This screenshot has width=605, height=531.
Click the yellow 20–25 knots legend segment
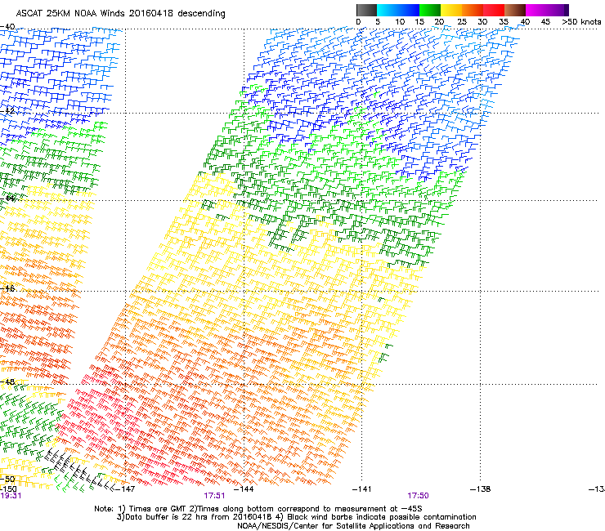click(x=451, y=10)
